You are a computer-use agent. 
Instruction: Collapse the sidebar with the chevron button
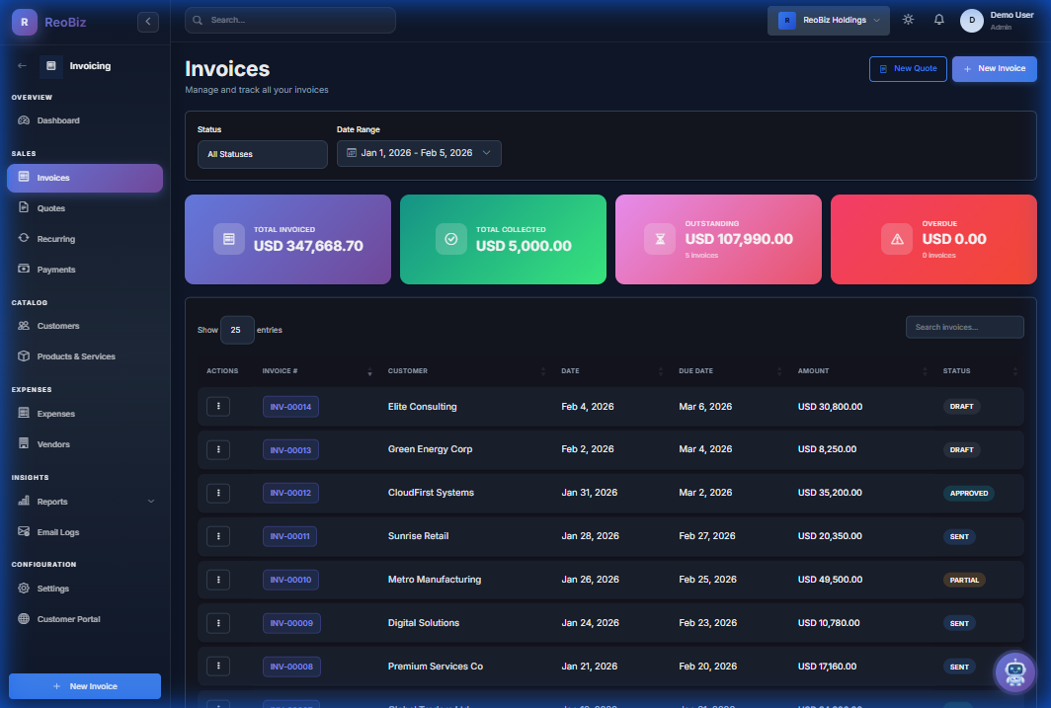tap(148, 21)
